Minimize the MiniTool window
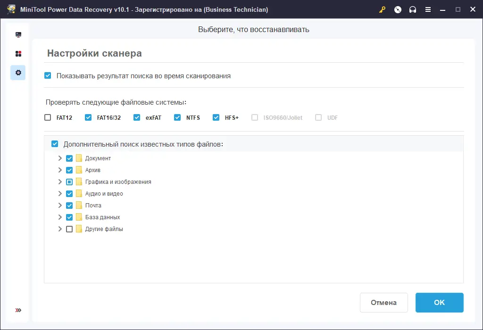 coord(442,9)
